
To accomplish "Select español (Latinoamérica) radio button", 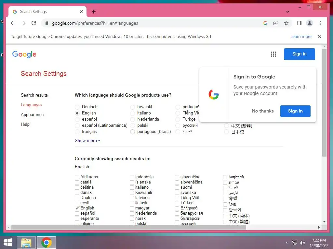I will click(x=77, y=125).
